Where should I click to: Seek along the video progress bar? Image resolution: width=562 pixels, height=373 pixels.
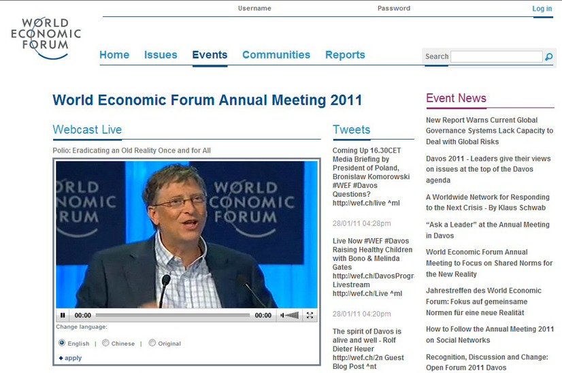(x=172, y=315)
